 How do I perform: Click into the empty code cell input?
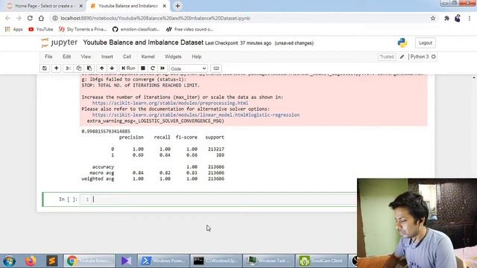[x=224, y=200]
